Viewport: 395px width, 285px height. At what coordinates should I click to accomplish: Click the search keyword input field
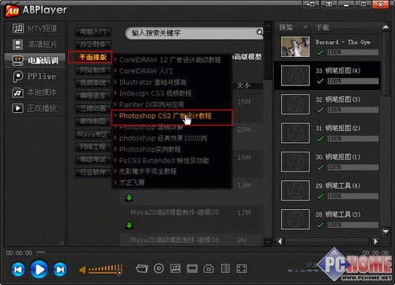click(x=192, y=33)
